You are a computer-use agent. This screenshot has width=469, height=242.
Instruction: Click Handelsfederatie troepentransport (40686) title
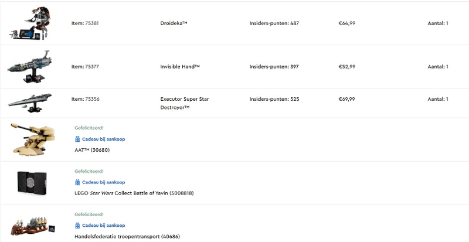click(127, 236)
